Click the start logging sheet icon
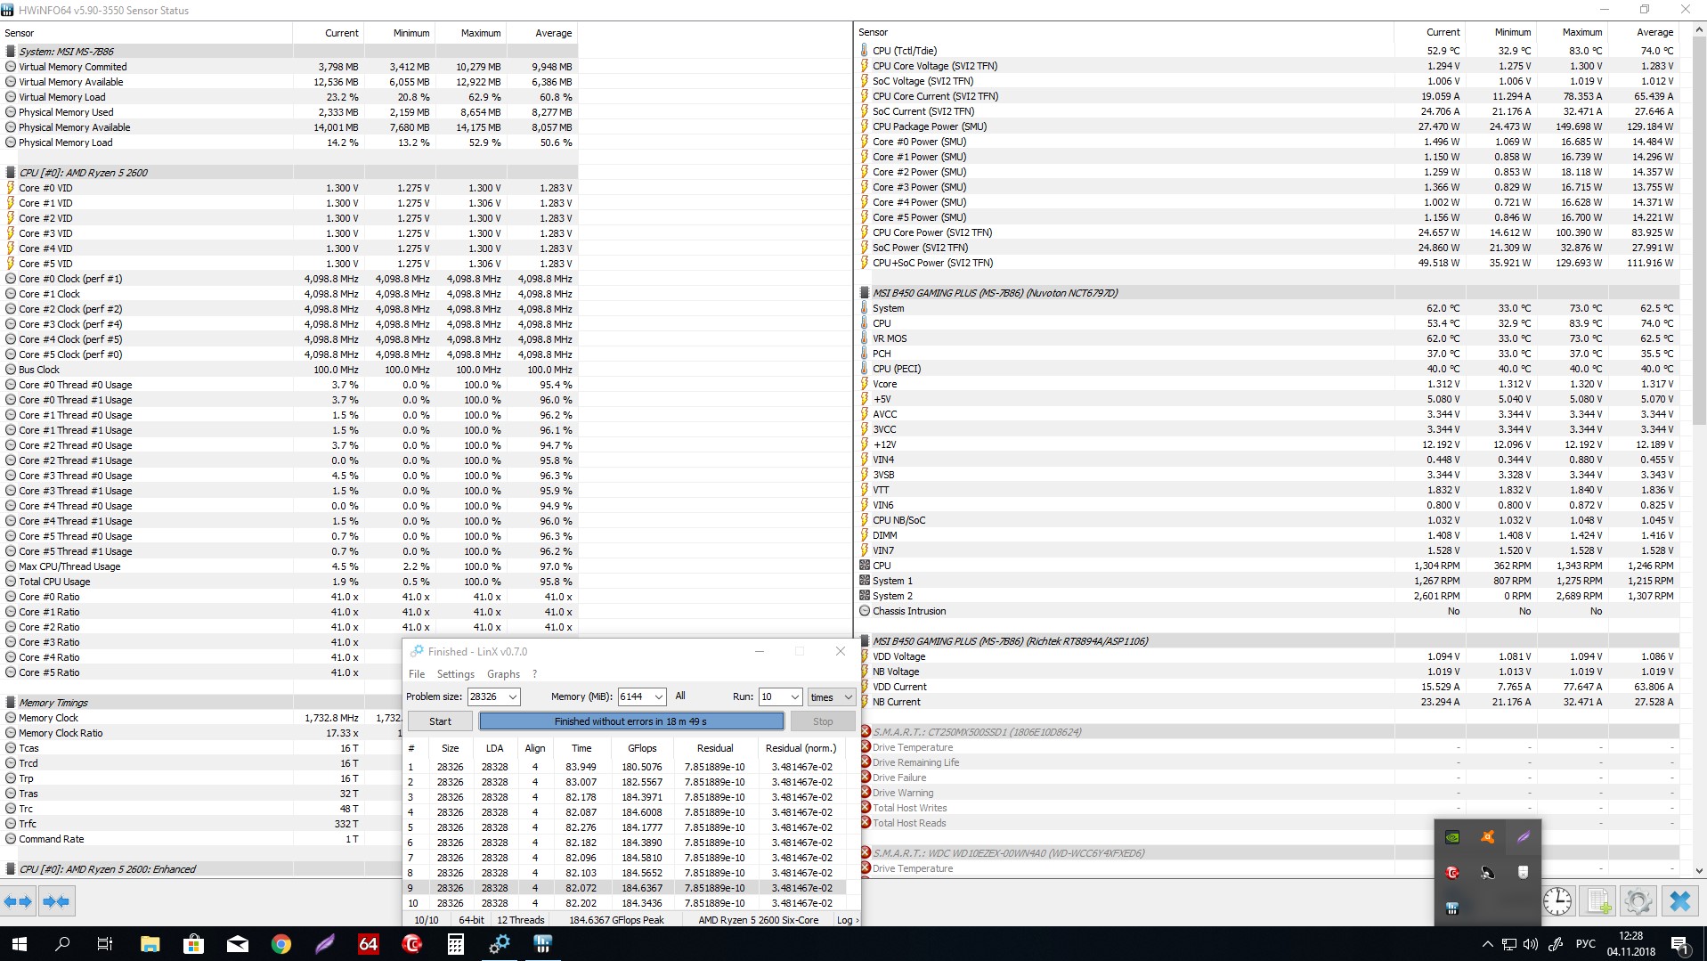The width and height of the screenshot is (1707, 961). pyautogui.click(x=1598, y=901)
